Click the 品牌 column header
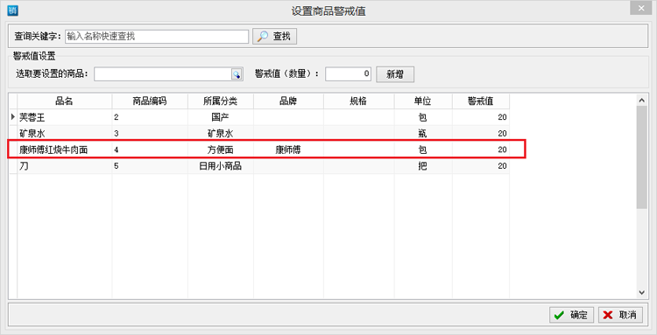This screenshot has width=657, height=335. [x=288, y=101]
